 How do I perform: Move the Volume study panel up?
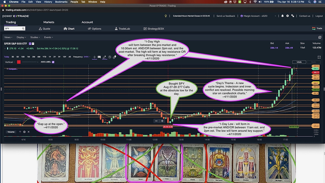pyautogui.click(x=20, y=132)
